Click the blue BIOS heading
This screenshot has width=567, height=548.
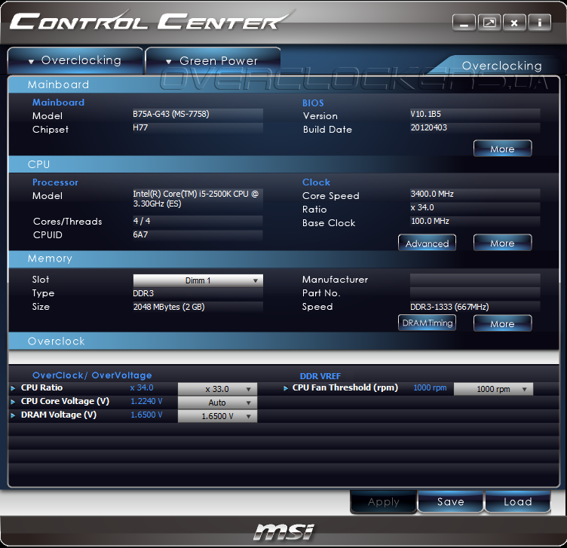coord(313,103)
